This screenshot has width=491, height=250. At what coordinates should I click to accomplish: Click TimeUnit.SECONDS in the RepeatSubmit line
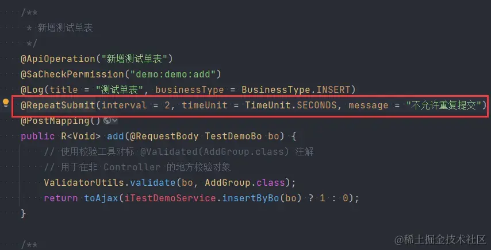point(291,105)
